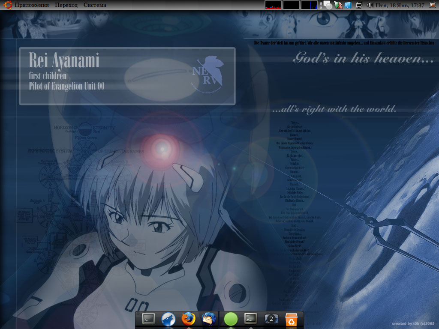Open the network monitors tray icon
Screen dimensions: 439x329
coord(359,5)
